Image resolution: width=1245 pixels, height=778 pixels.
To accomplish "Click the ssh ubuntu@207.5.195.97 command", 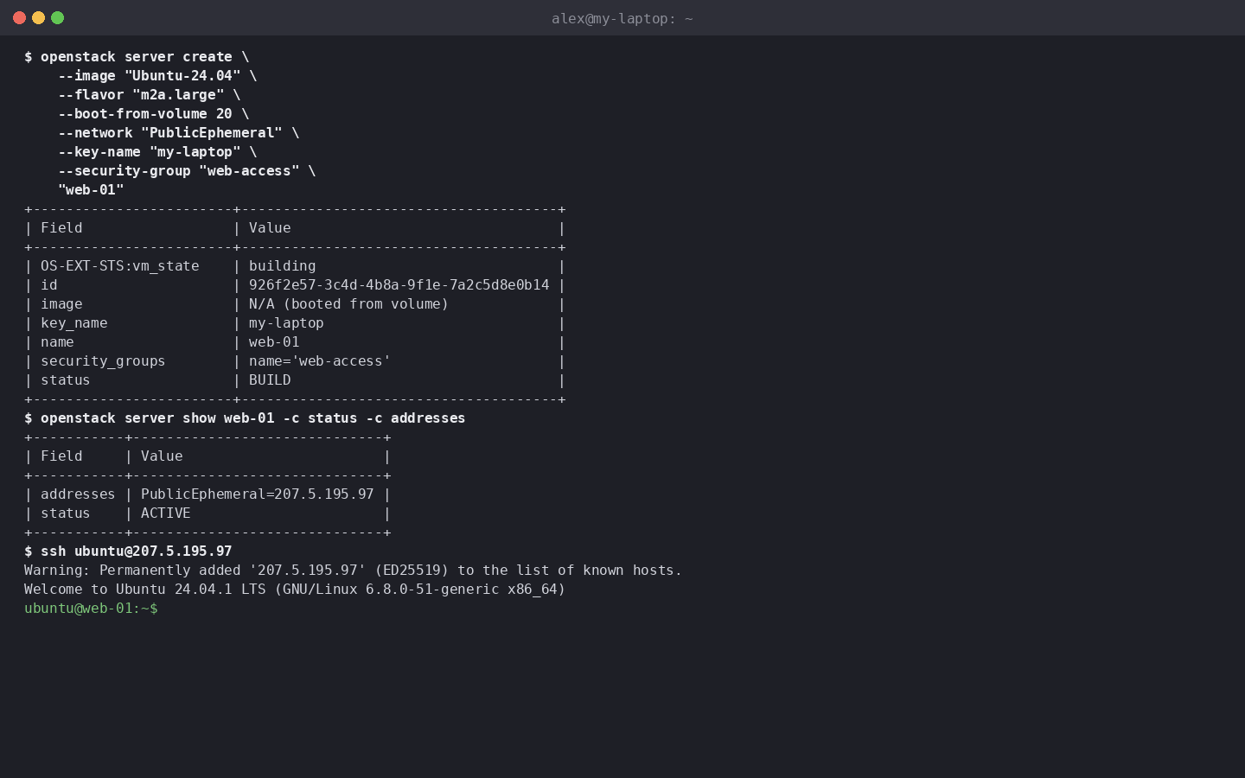I will (x=128, y=552).
